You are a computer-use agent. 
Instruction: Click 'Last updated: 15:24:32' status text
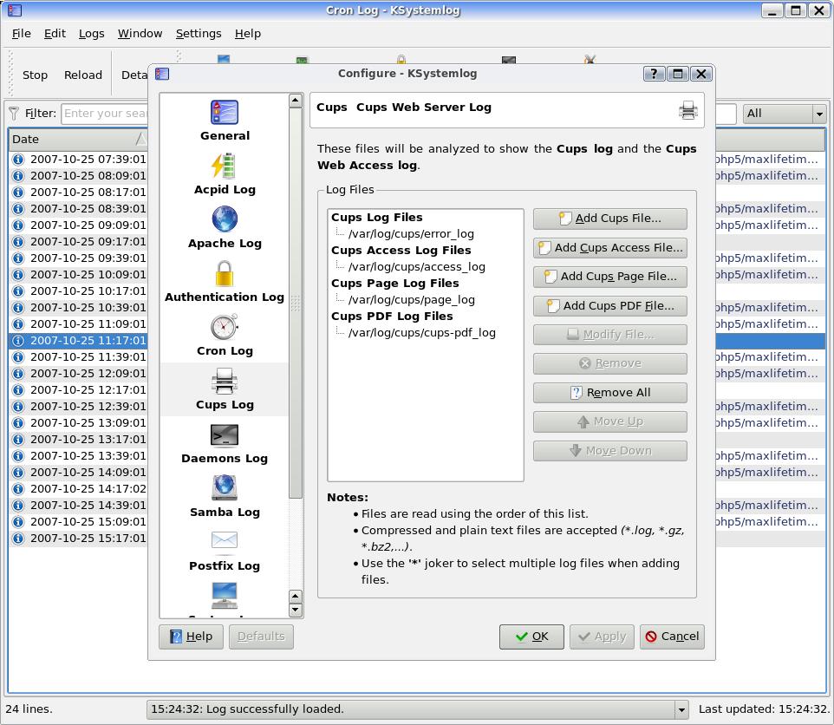[764, 709]
